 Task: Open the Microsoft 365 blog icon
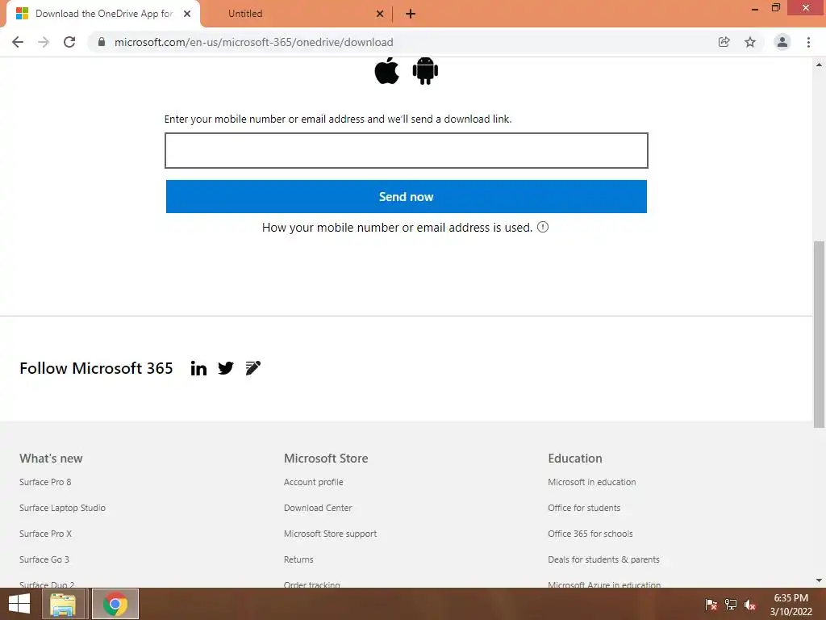pos(252,368)
